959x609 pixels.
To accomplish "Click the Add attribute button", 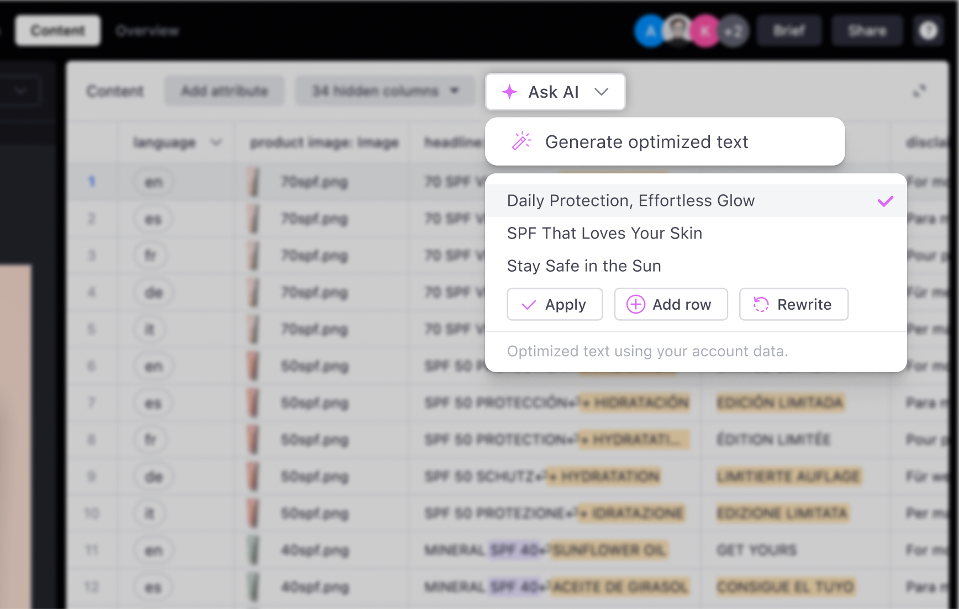I will click(x=224, y=91).
